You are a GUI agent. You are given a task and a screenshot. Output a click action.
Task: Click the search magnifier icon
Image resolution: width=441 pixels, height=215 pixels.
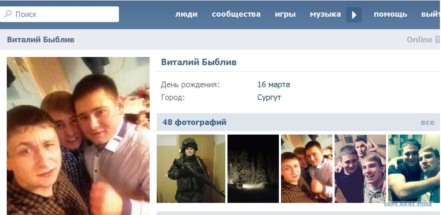(7, 14)
